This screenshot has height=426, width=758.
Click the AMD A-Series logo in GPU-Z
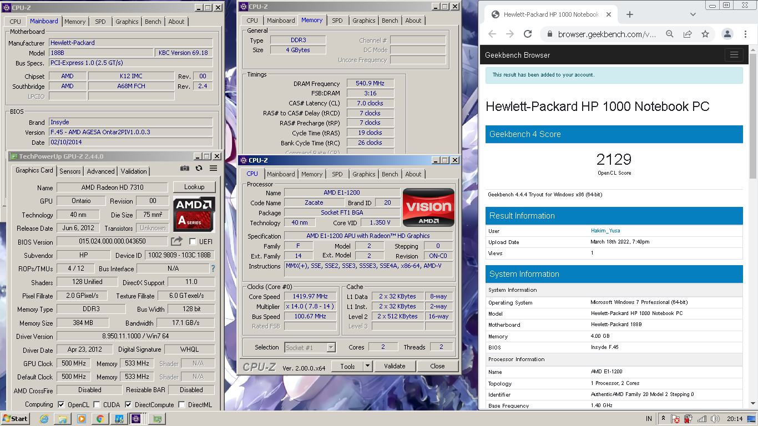tap(194, 214)
